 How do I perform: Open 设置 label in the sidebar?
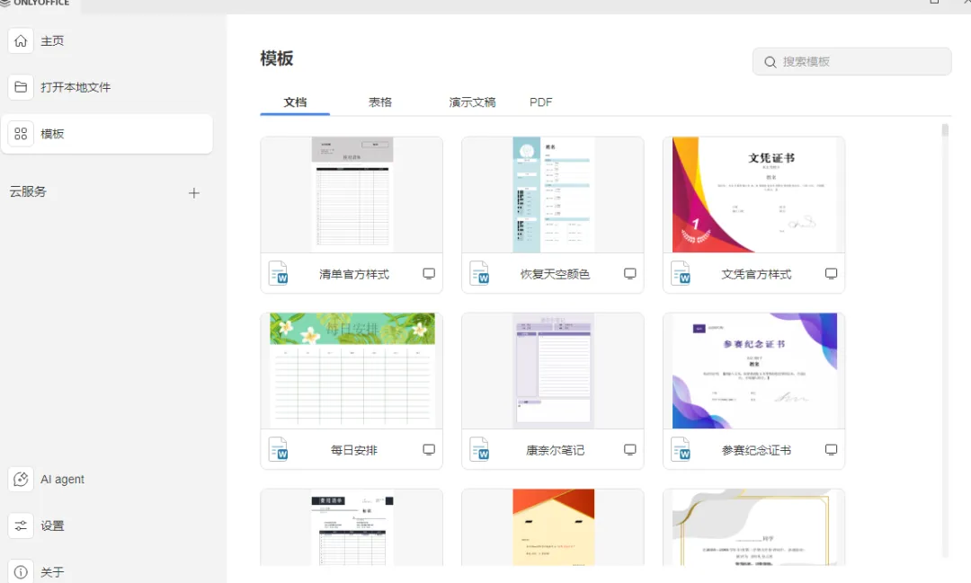point(53,526)
